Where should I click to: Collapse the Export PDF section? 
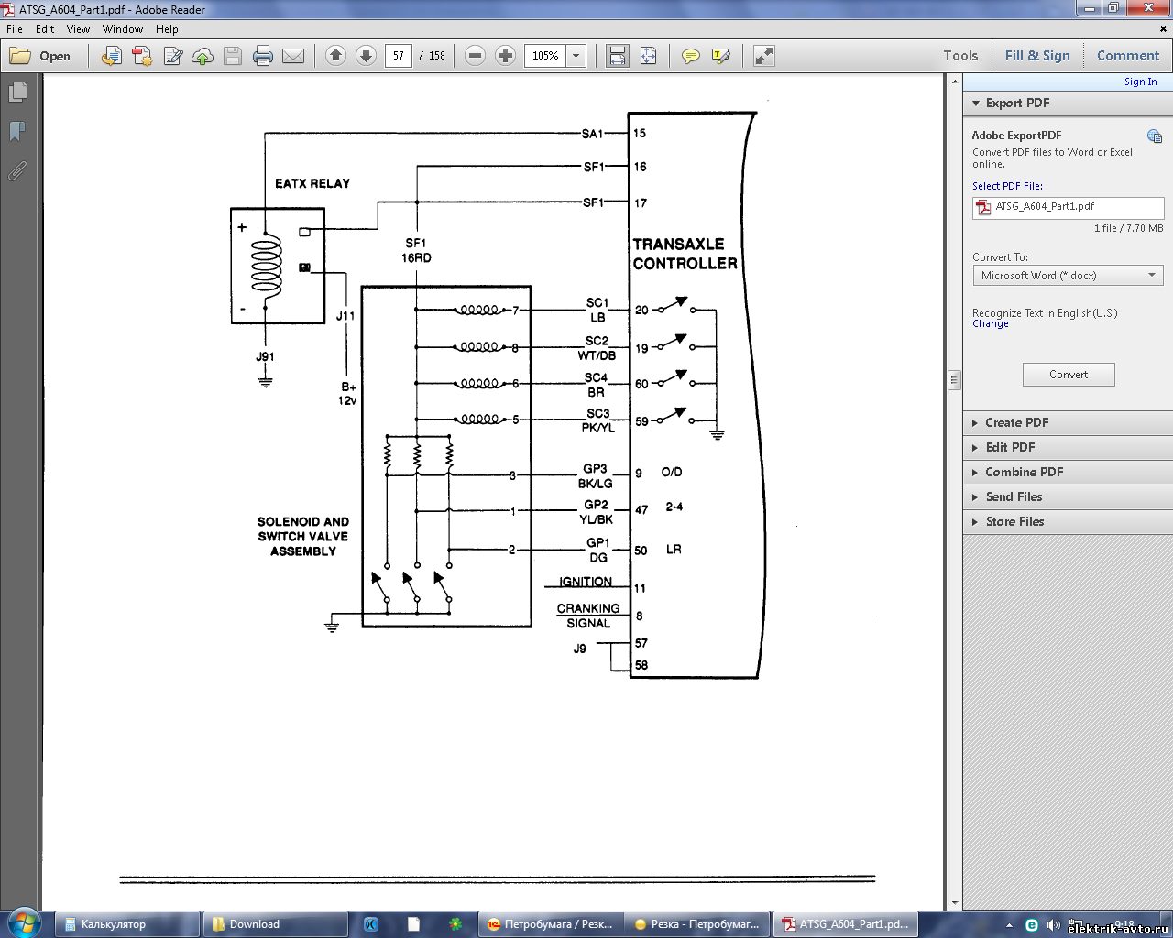coord(976,104)
